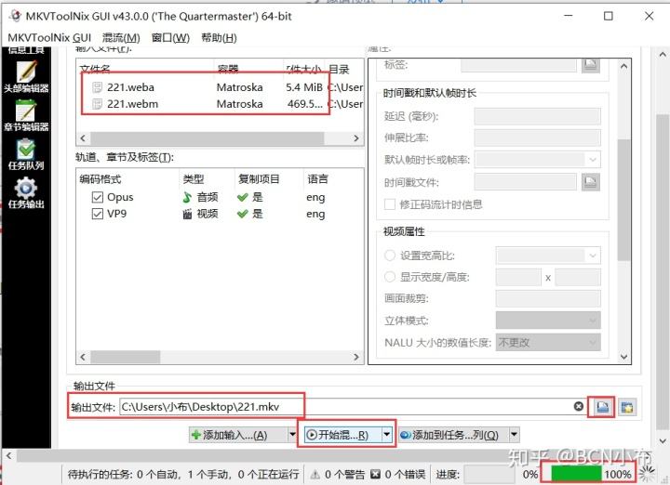Click green check in Opus copy-item column

(243, 197)
